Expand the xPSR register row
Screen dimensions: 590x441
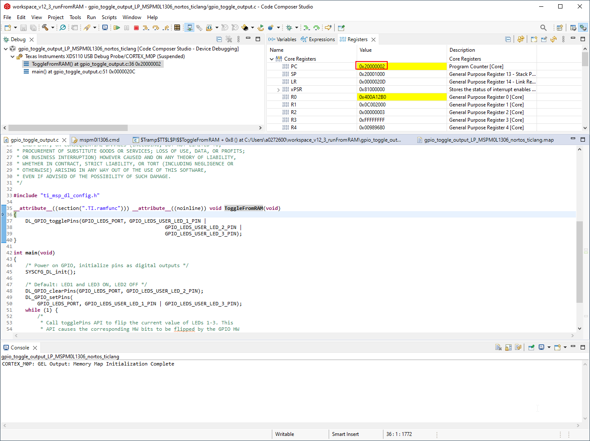278,89
